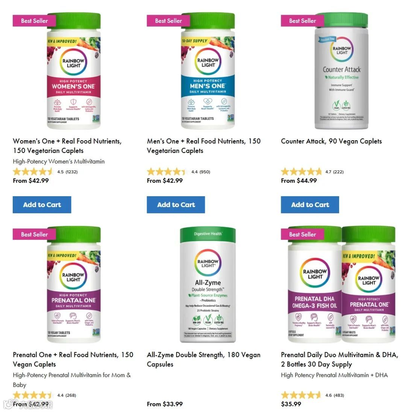View star rating reviews for Prenatal Daily Duo

point(313,395)
